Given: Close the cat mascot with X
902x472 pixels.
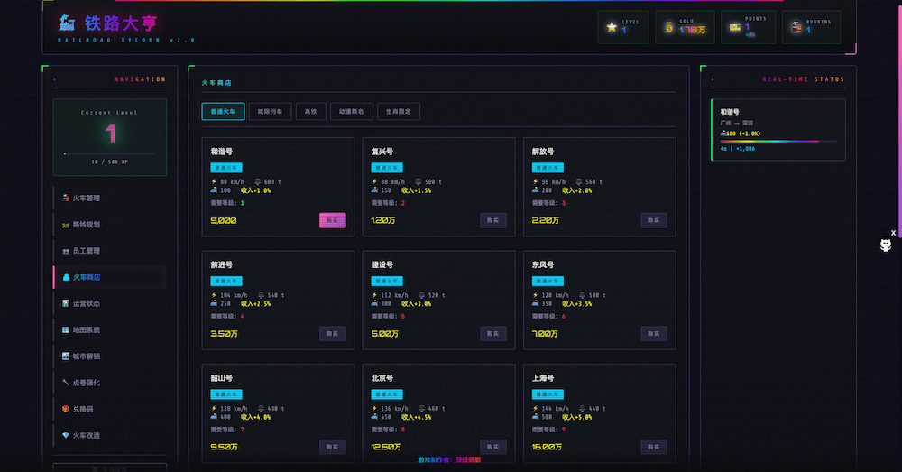Looking at the screenshot, I should [x=893, y=233].
